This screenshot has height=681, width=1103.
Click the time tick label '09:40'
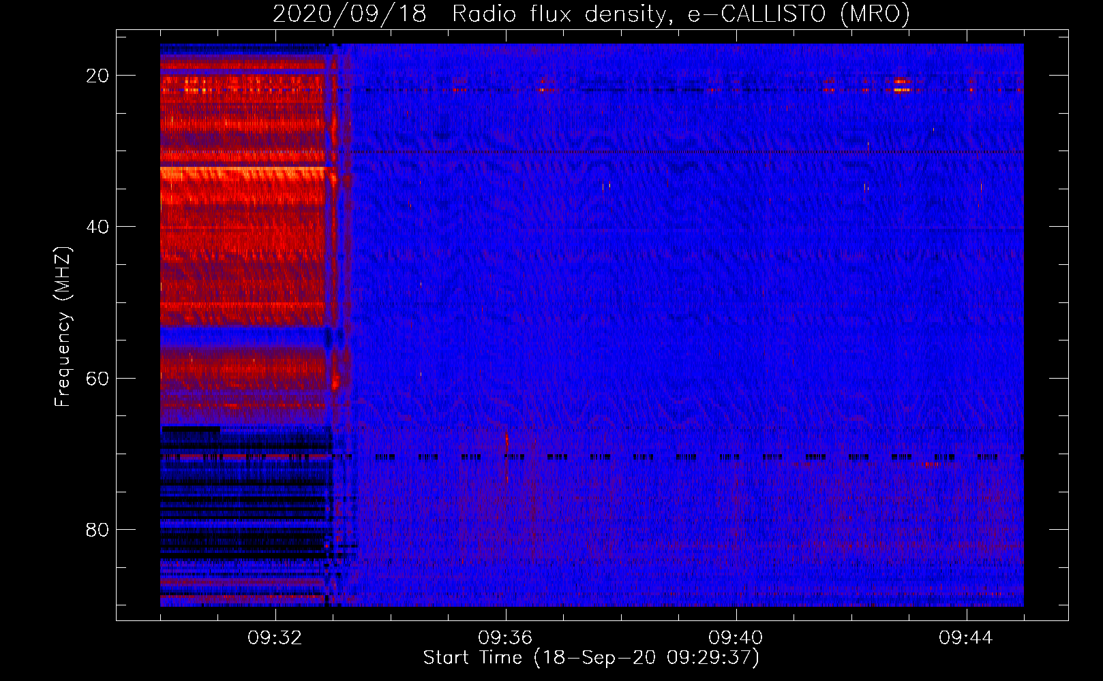click(736, 638)
